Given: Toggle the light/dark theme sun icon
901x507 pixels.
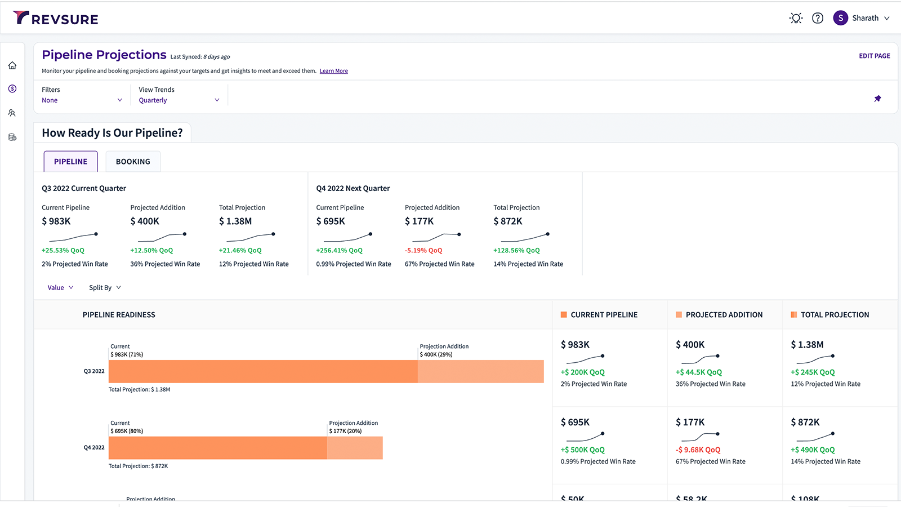Looking at the screenshot, I should pyautogui.click(x=796, y=18).
